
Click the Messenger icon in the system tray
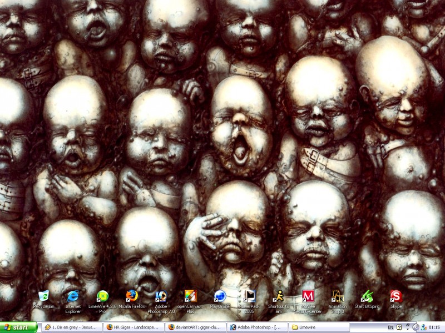pyautogui.click(x=423, y=327)
